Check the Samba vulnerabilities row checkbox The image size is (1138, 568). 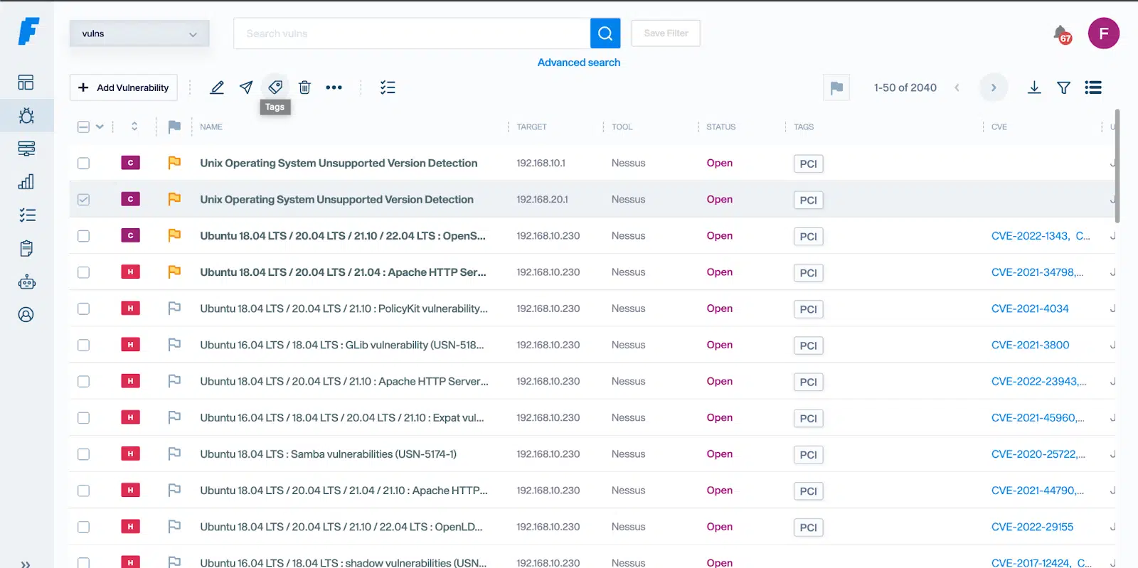(83, 454)
